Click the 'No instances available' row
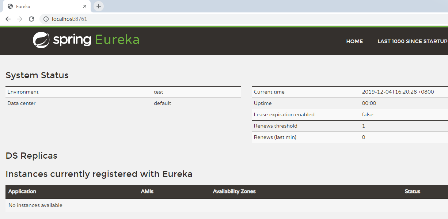 [227, 205]
